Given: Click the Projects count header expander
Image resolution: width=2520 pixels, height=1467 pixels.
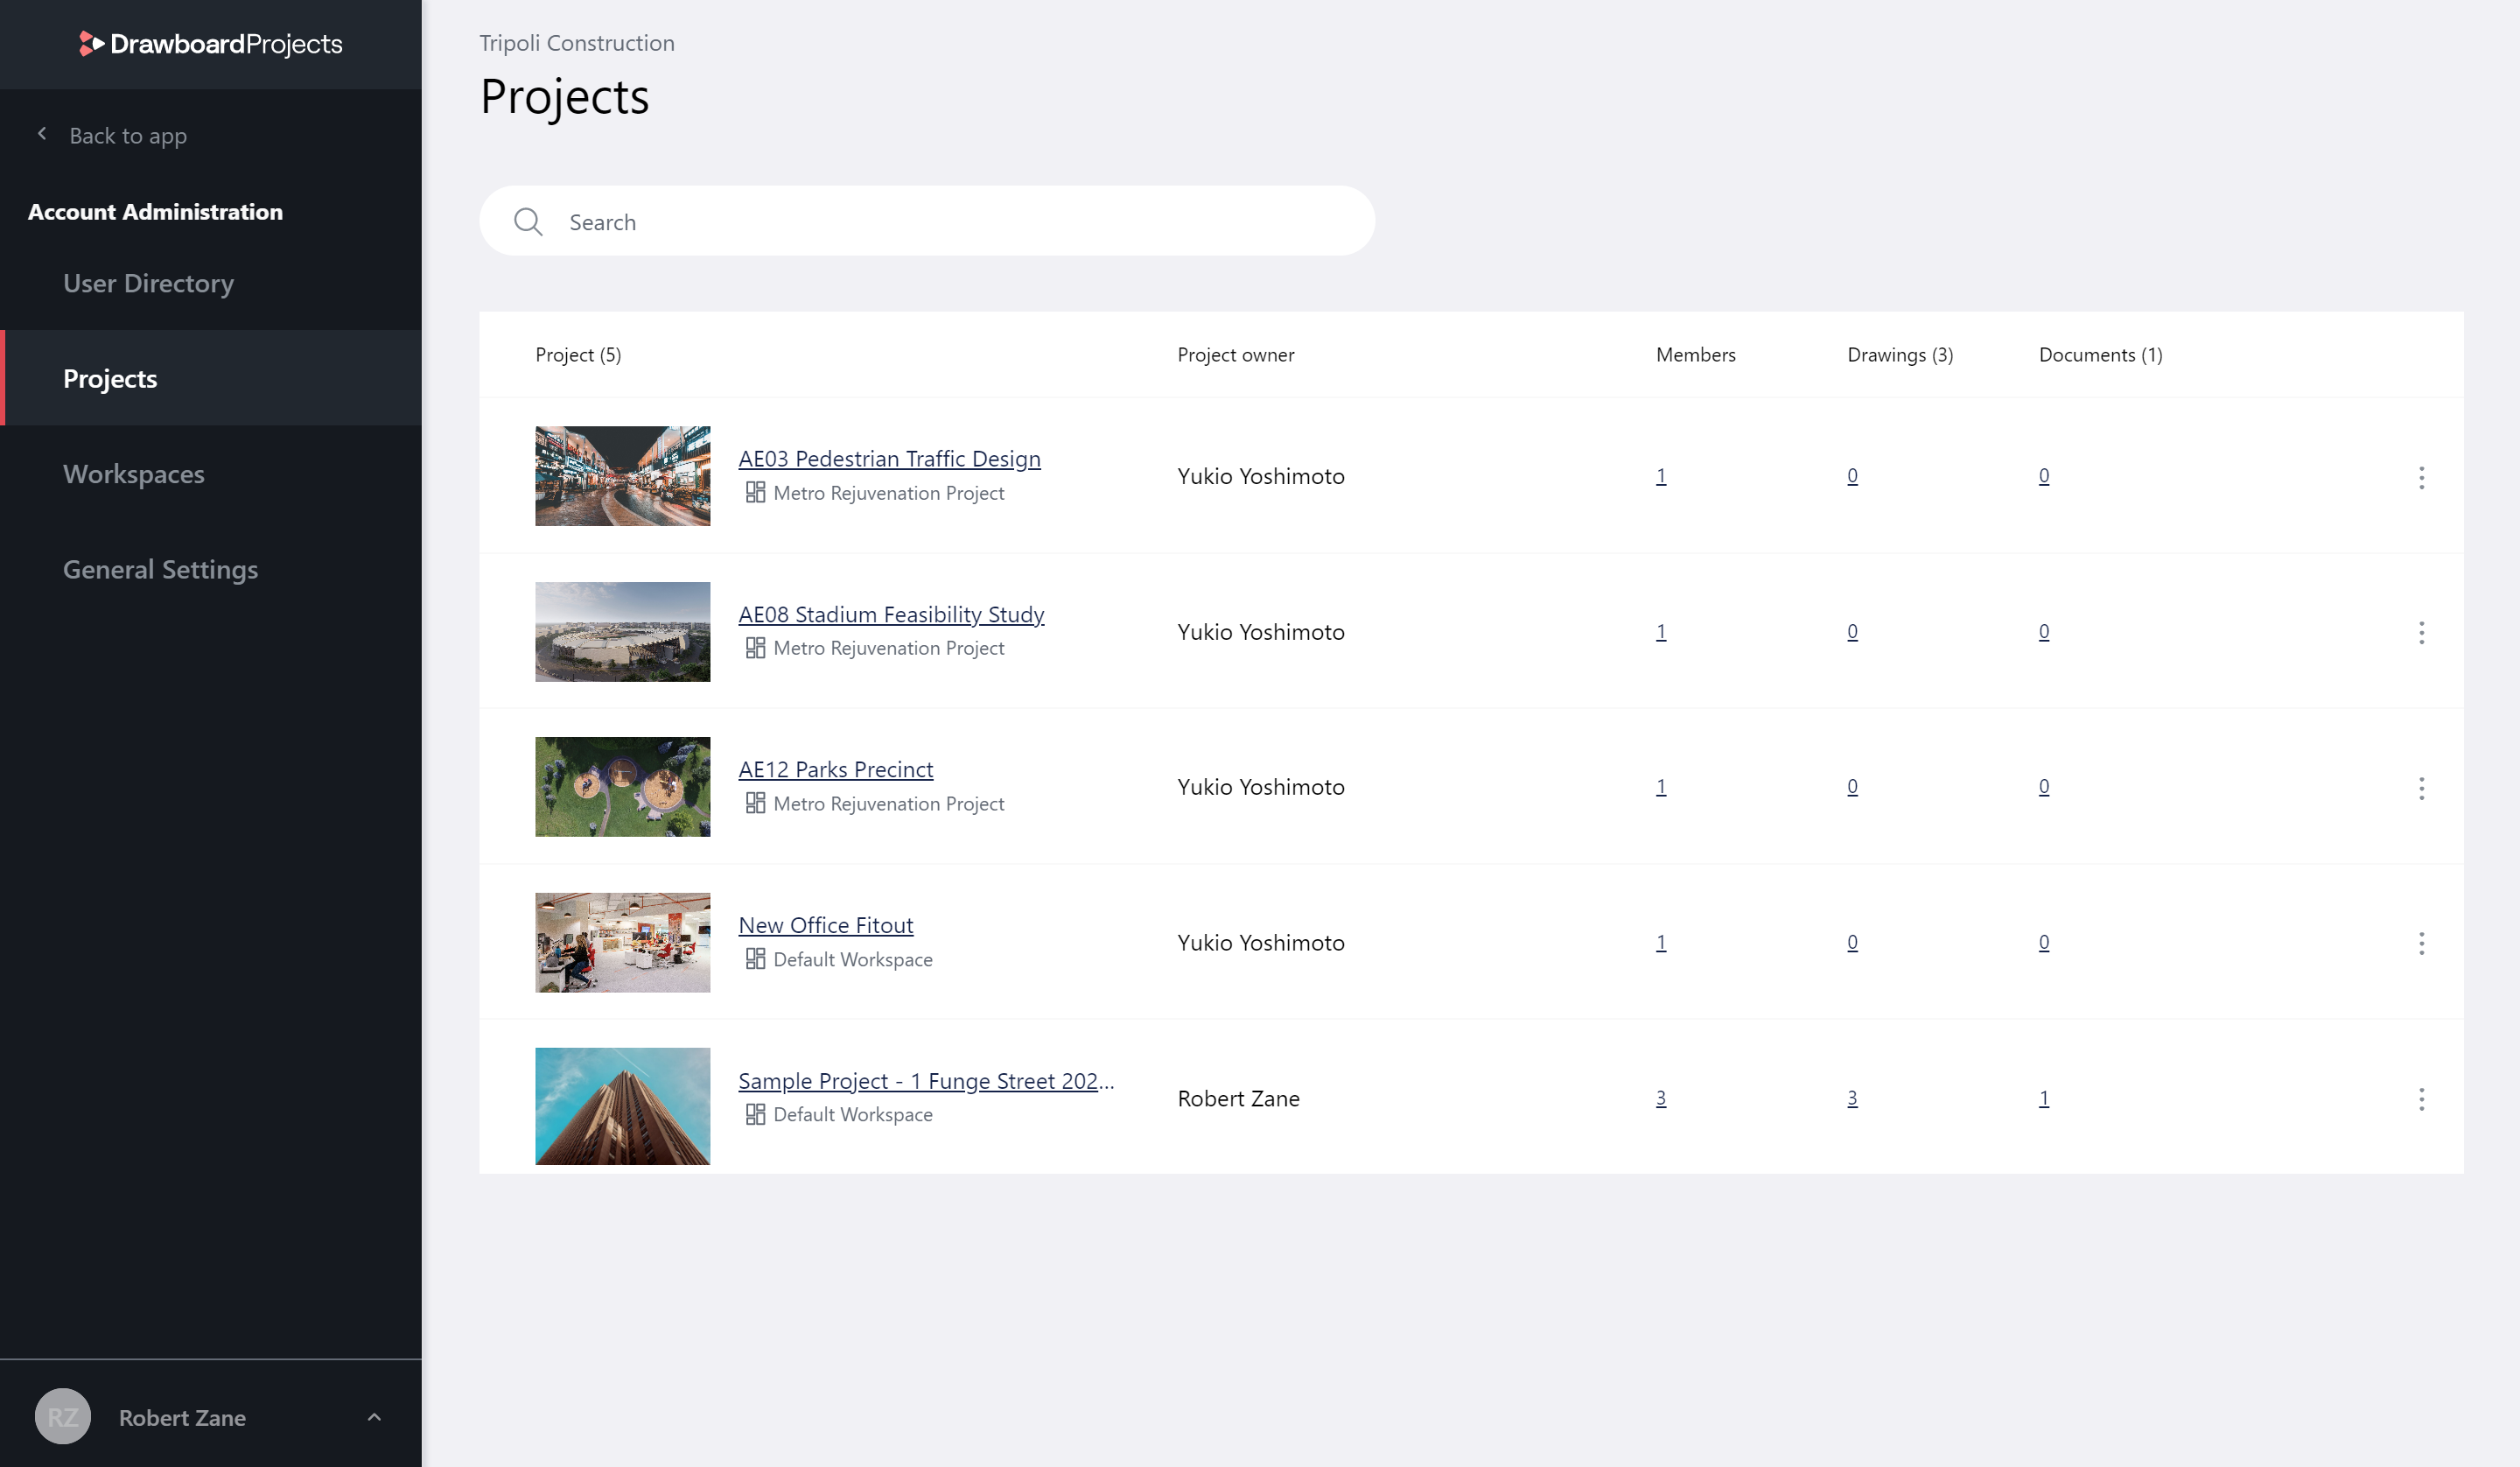Looking at the screenshot, I should [579, 354].
